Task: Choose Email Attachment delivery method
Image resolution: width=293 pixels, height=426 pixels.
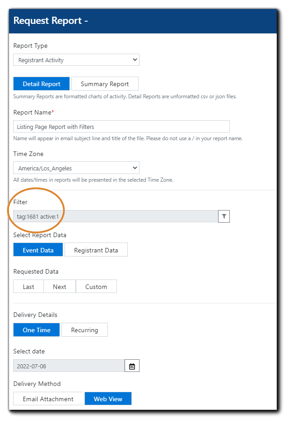Action: (48, 399)
